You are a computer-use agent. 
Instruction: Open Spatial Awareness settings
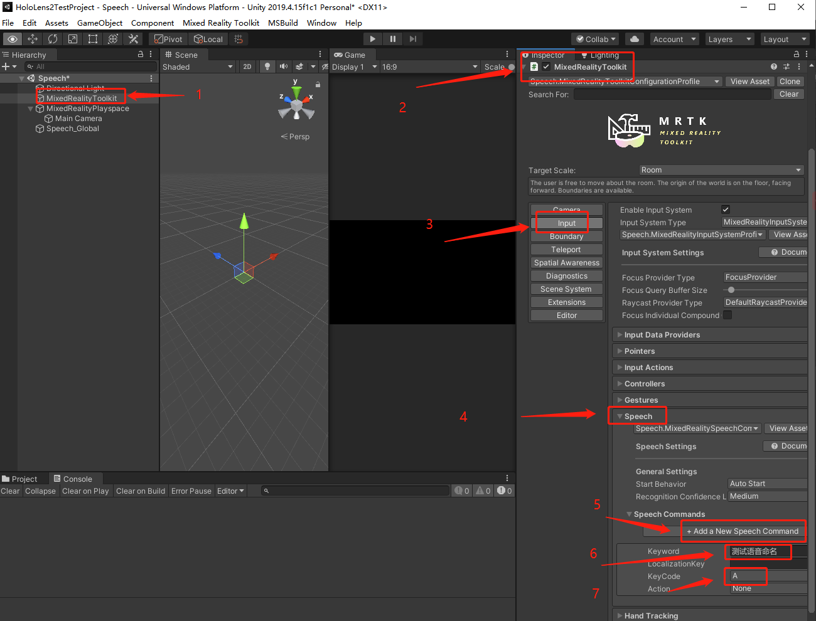point(567,263)
